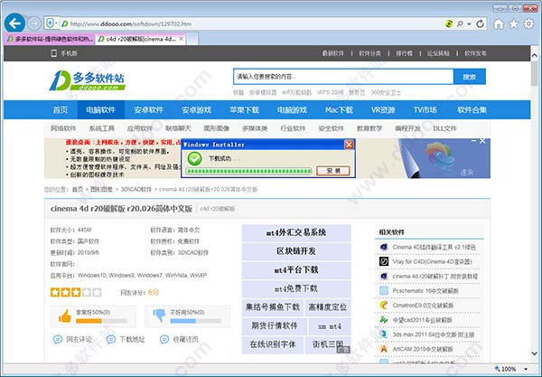Open the 电脑软件 navigation item
This screenshot has height=377, width=542.
coord(100,110)
